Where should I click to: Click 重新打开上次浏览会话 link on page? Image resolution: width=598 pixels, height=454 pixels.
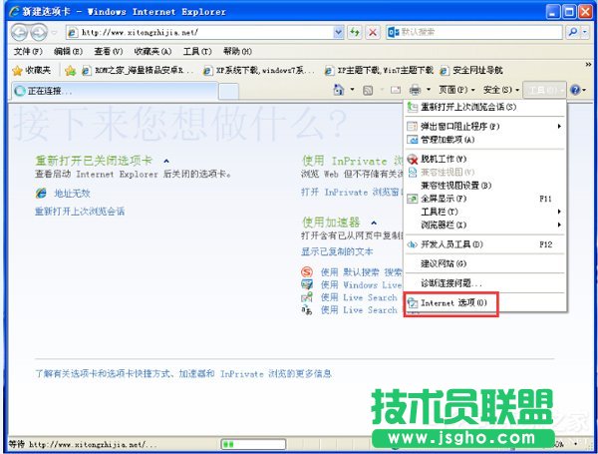pyautogui.click(x=80, y=212)
